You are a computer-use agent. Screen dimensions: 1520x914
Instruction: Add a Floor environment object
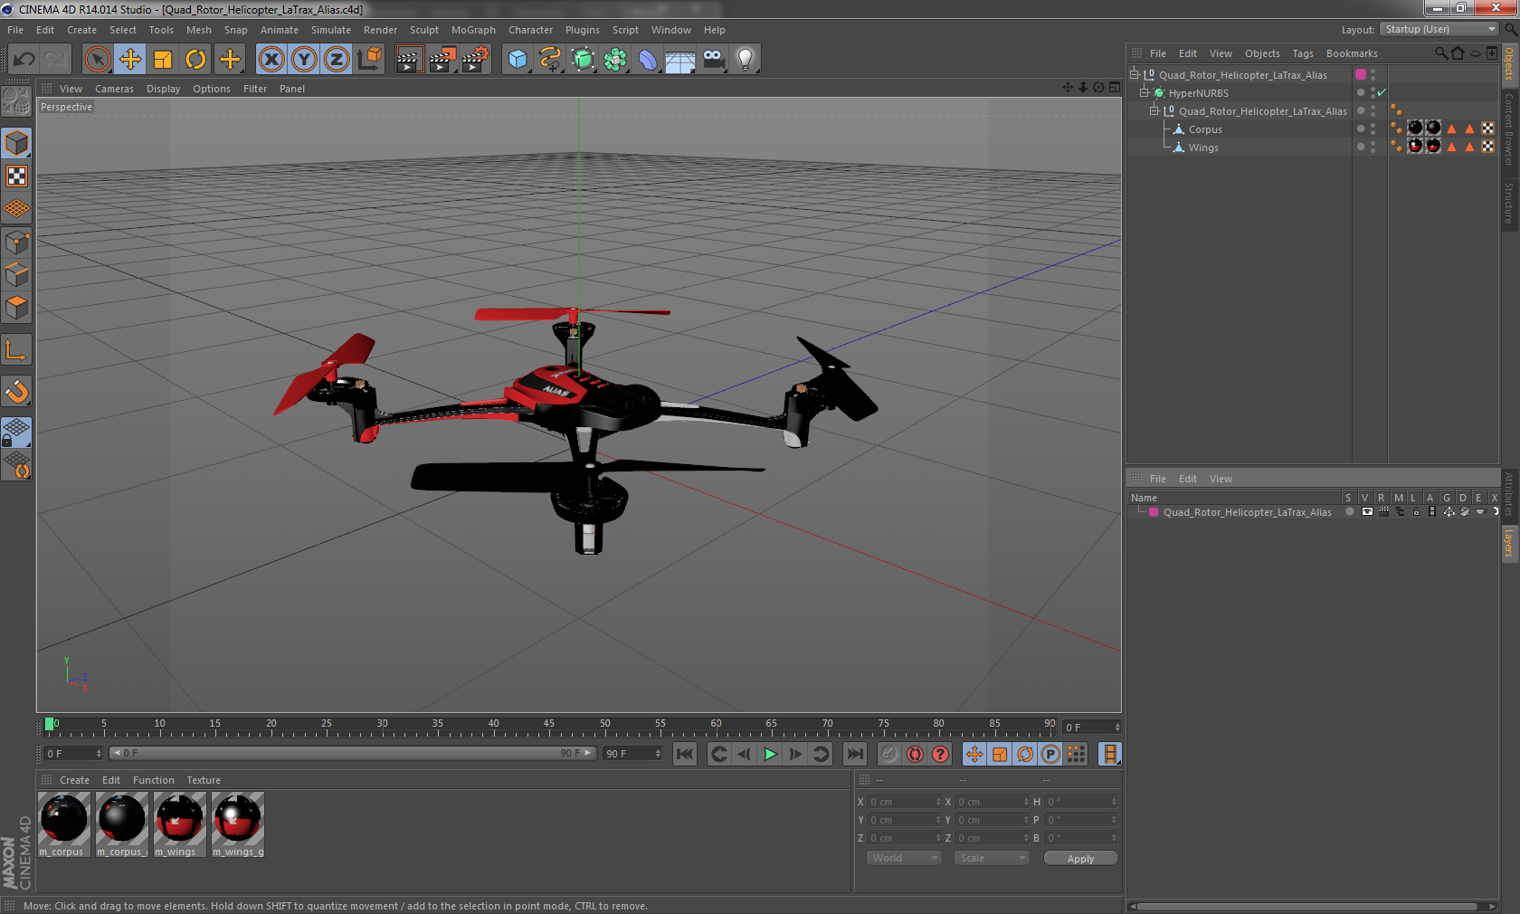click(680, 60)
